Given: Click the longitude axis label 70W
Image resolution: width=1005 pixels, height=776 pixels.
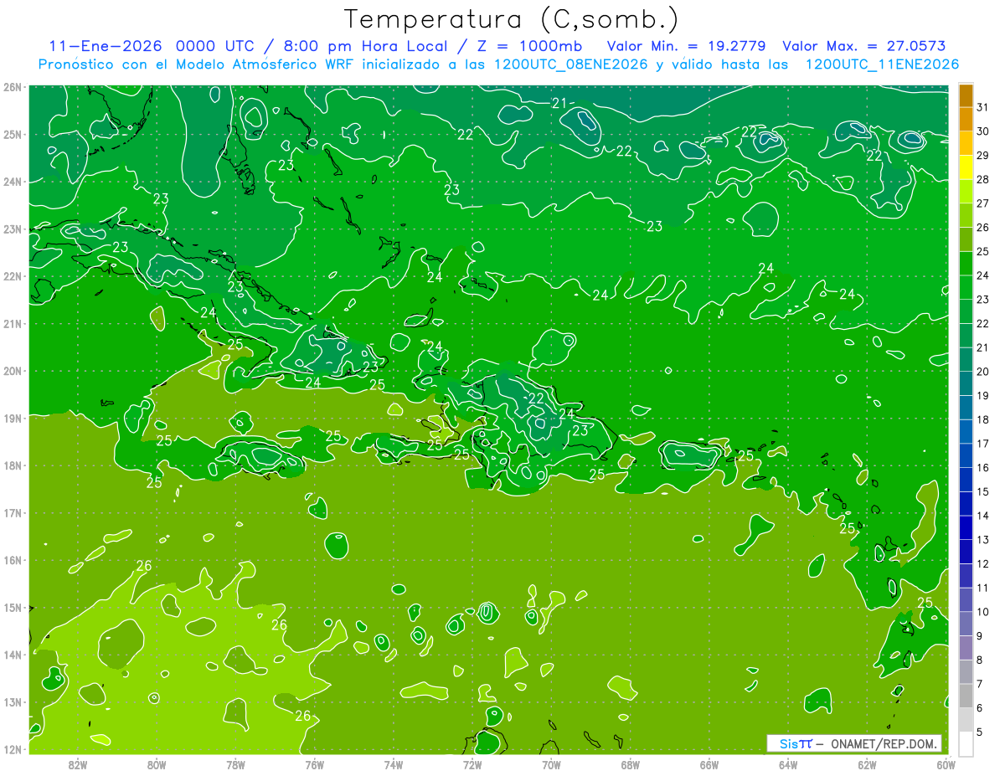Looking at the screenshot, I should (551, 763).
